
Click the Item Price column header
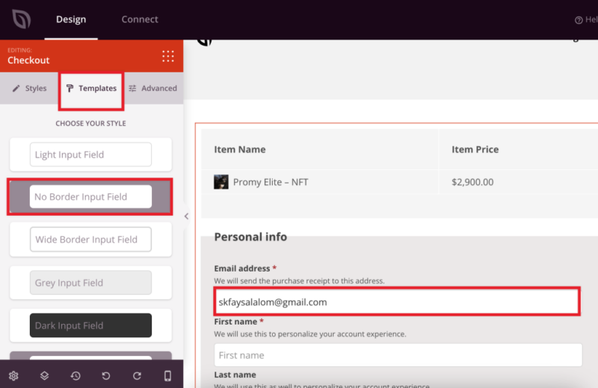tap(475, 149)
